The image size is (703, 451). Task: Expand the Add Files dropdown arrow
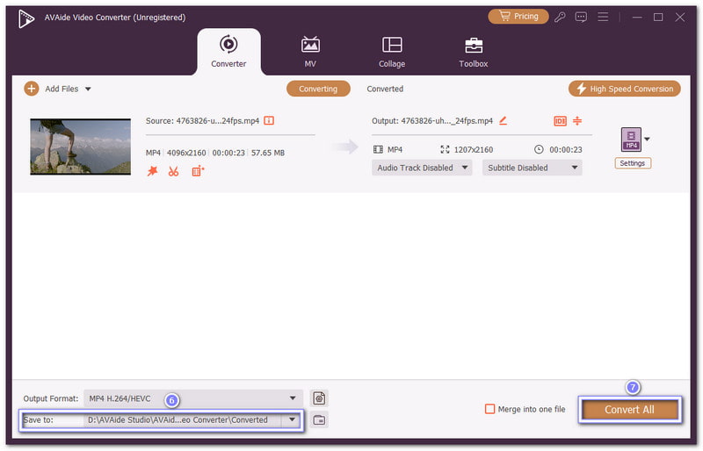[x=88, y=89]
